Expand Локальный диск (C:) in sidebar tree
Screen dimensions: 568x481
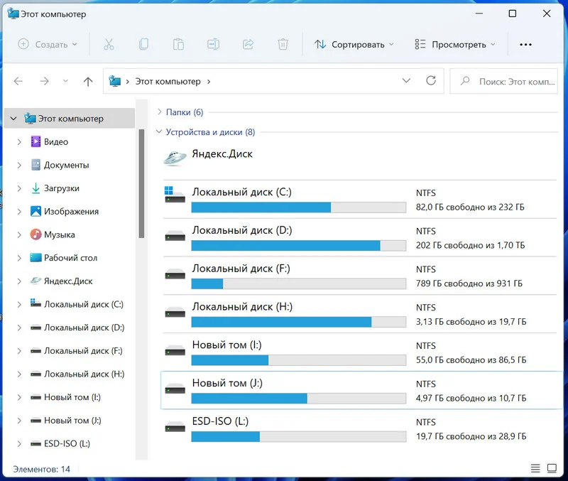19,305
